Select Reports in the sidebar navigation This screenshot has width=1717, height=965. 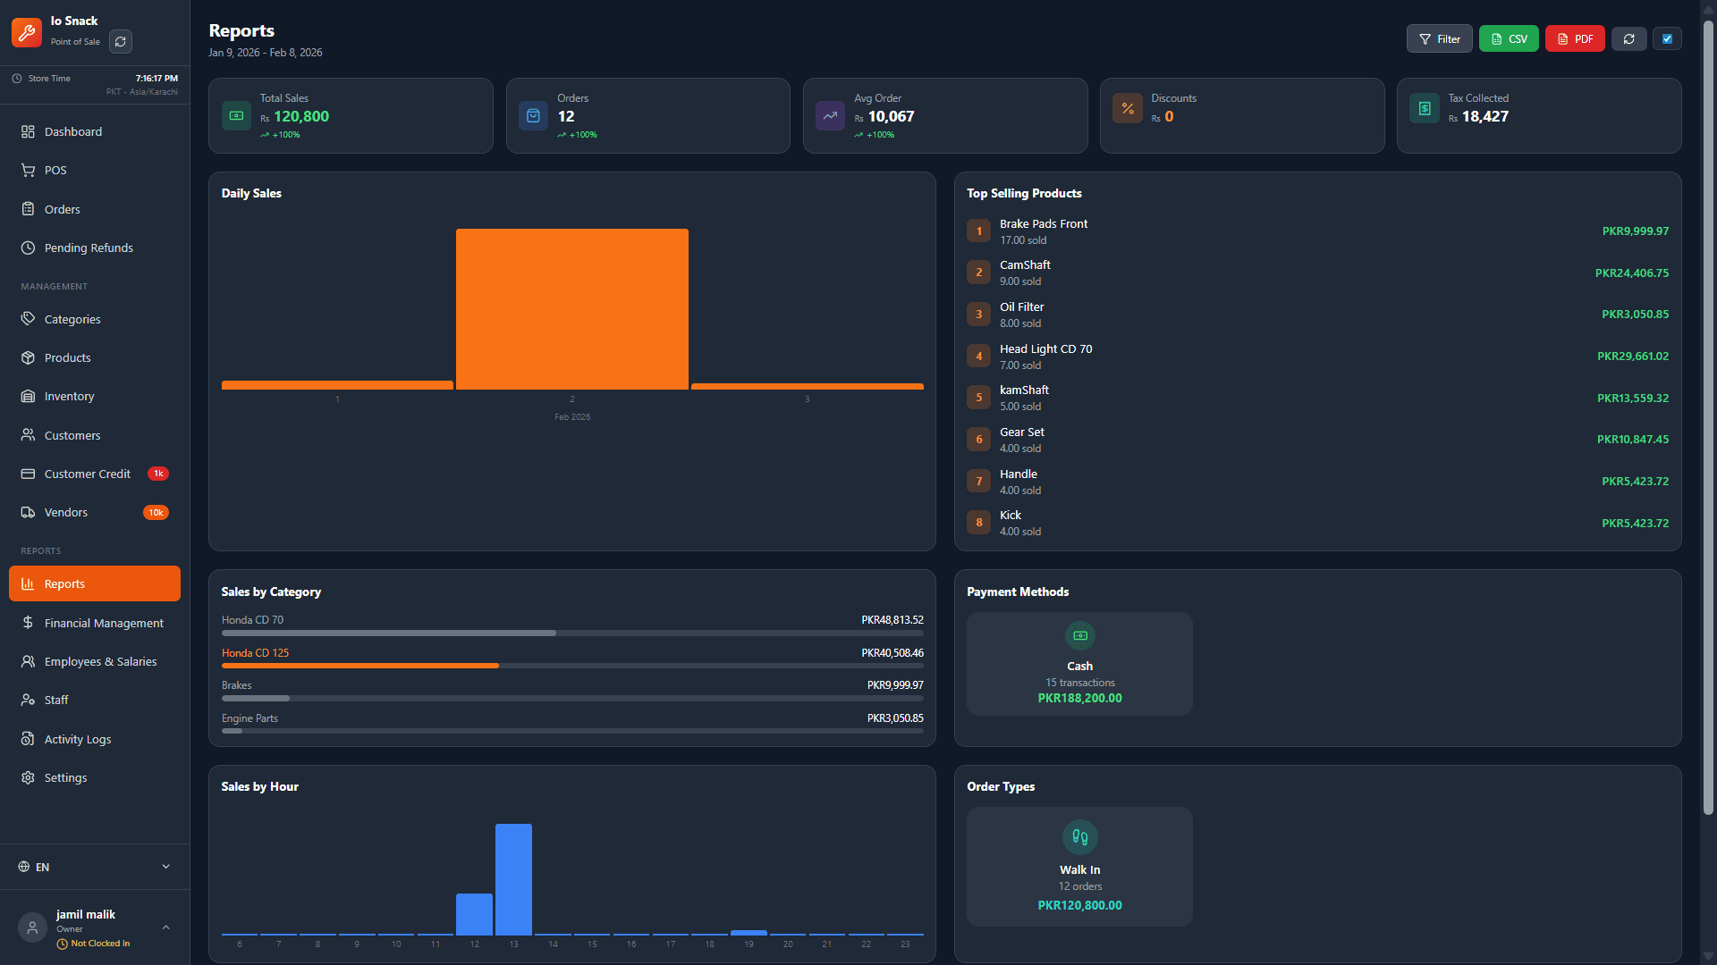pyautogui.click(x=64, y=583)
